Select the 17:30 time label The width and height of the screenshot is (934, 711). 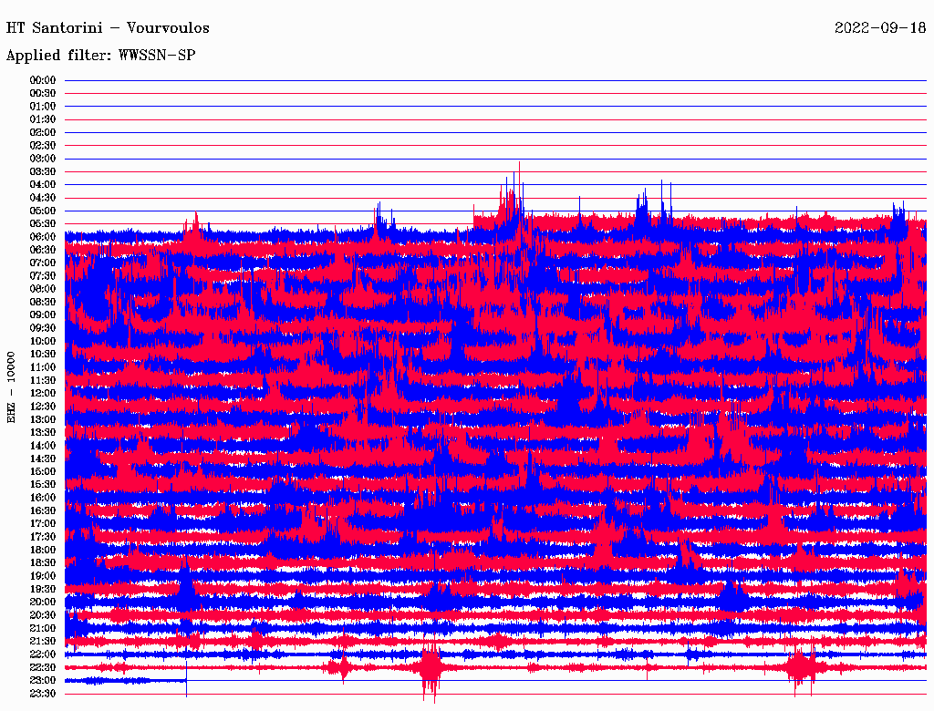[43, 537]
